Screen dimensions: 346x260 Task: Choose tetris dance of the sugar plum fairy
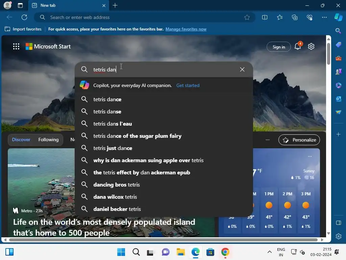tap(164, 136)
